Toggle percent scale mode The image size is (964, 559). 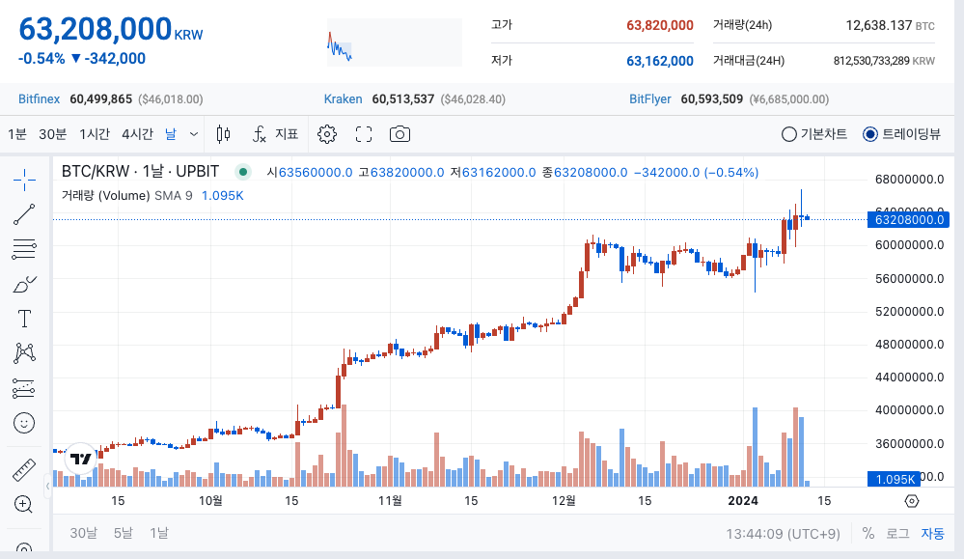pos(868,533)
